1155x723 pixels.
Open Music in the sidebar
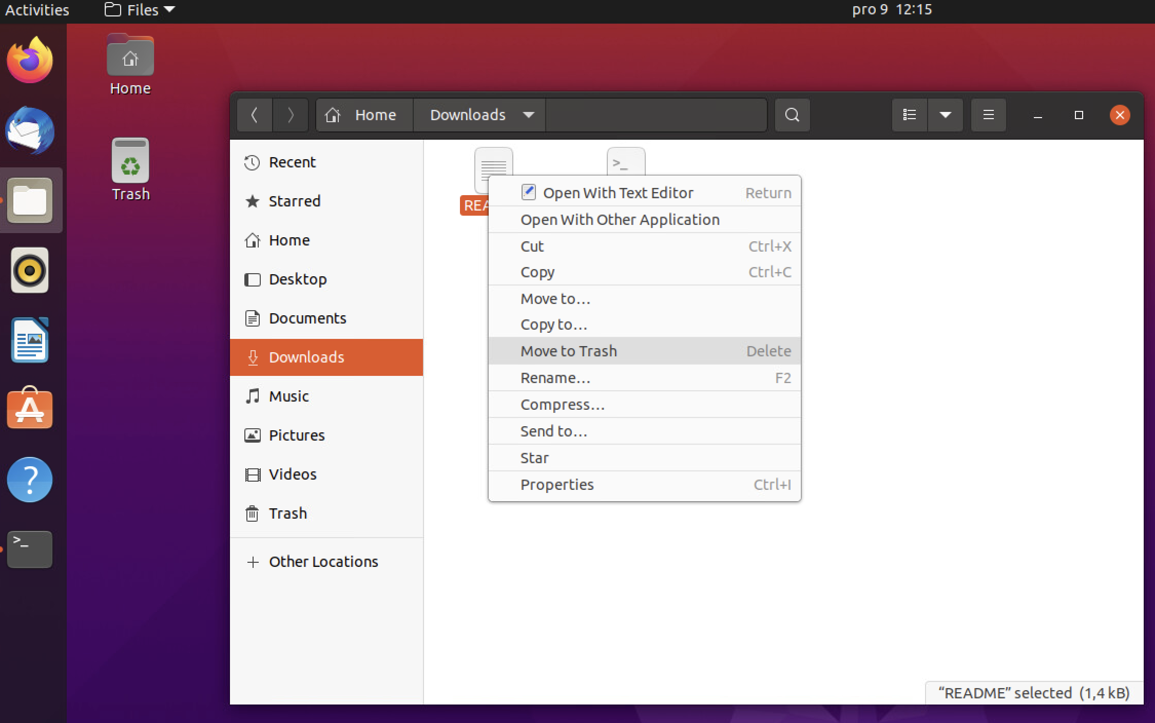[x=326, y=396]
